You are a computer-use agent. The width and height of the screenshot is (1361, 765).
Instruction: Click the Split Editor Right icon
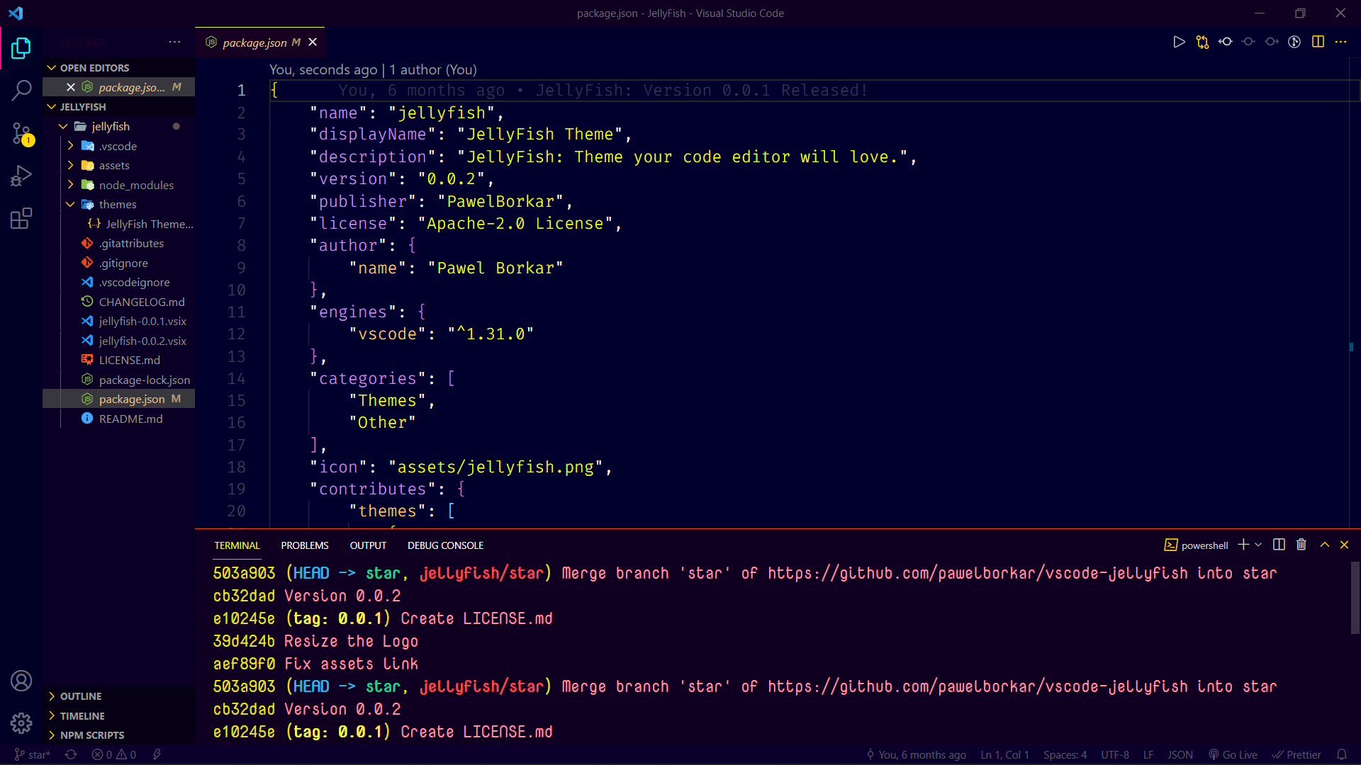[x=1318, y=42]
